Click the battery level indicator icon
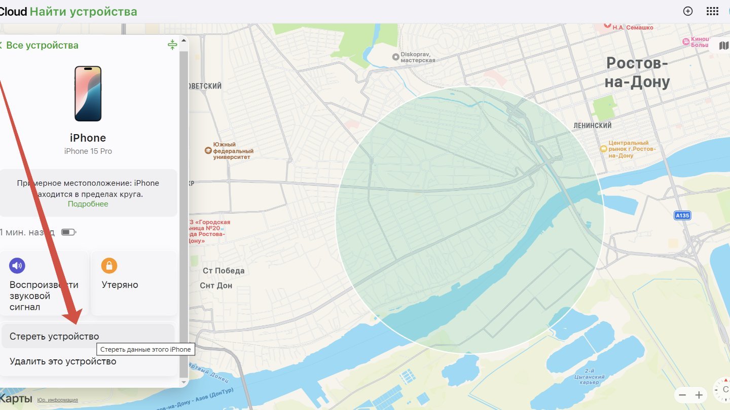 point(68,232)
